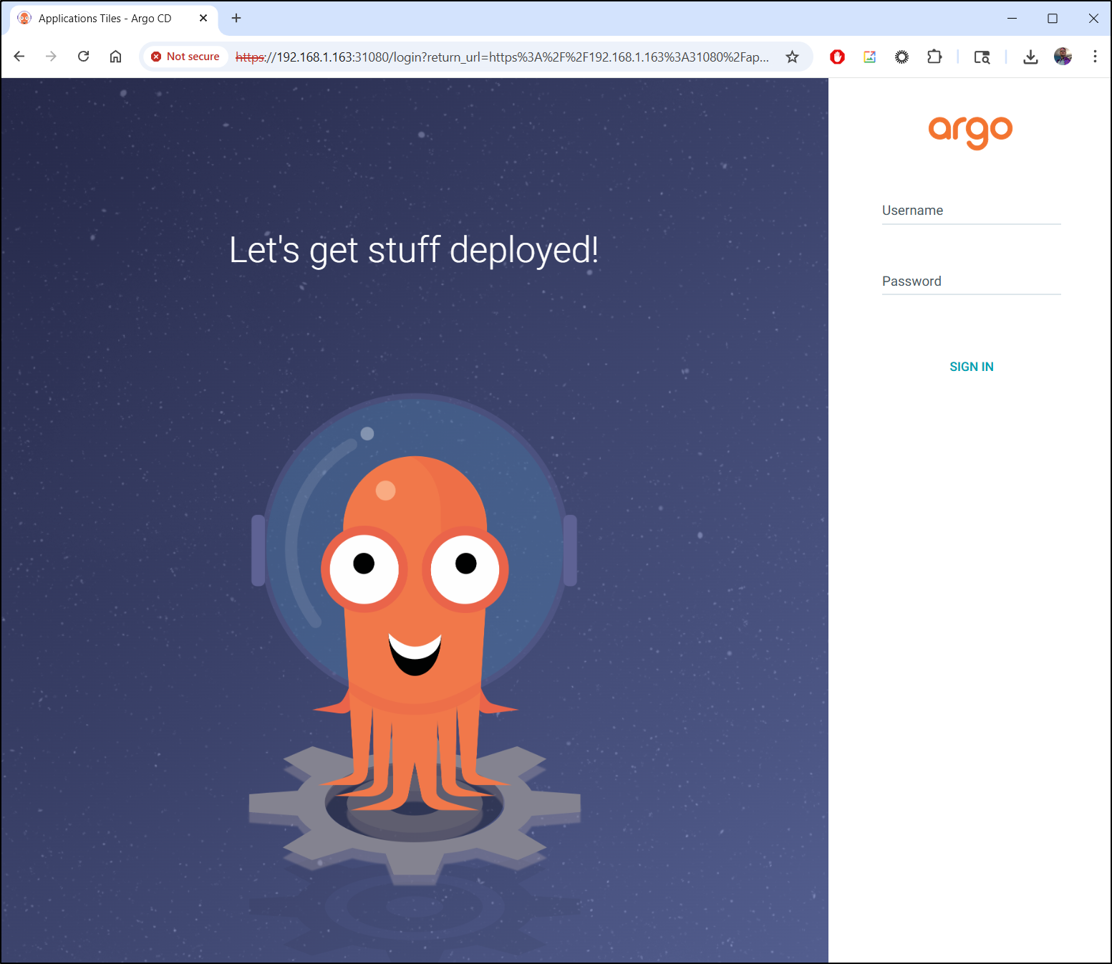Open the red ad blocker extension

coord(837,57)
